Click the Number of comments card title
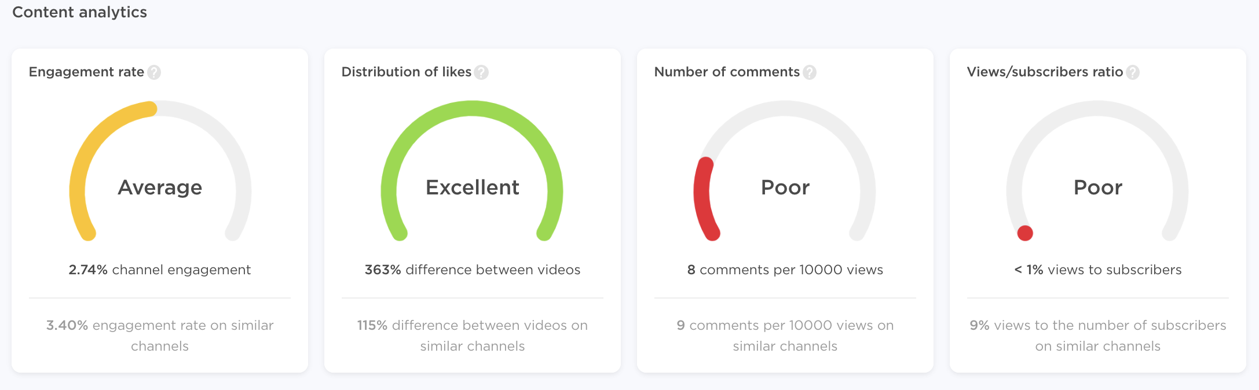Viewport: 1259px width, 390px height. coord(727,72)
